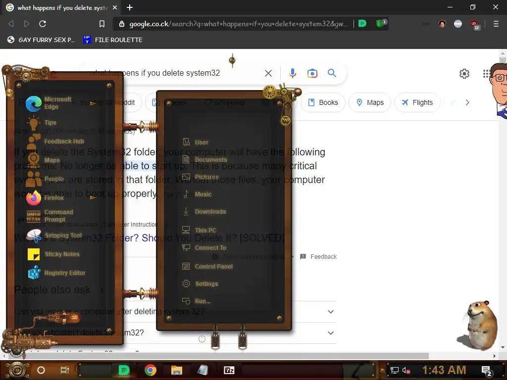The image size is (507, 380).
Task: Launch Feedback Hub from the start menu
Action: pos(55,141)
